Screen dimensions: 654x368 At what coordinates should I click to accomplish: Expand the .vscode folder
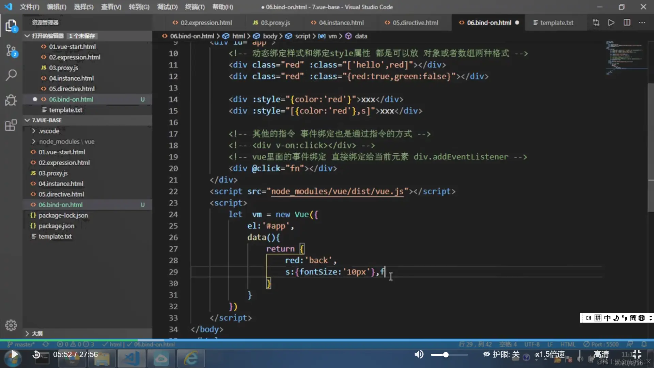point(49,131)
